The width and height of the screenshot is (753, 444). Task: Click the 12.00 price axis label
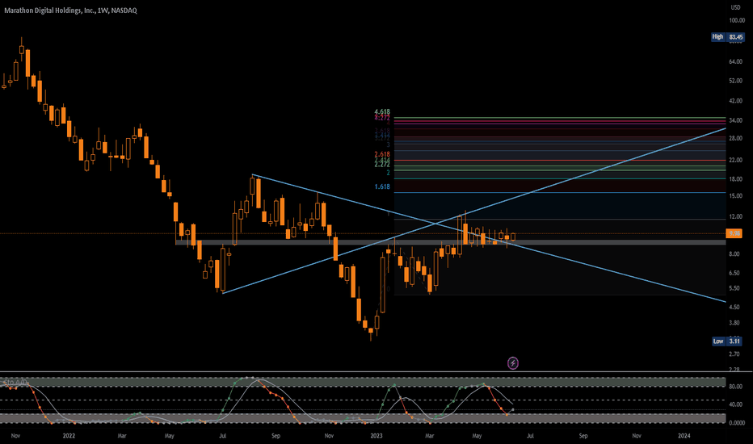[736, 216]
